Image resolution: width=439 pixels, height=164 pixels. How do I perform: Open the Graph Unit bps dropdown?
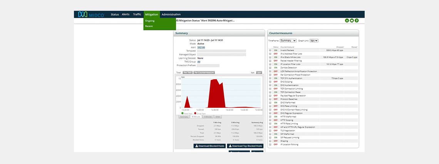tap(314, 40)
